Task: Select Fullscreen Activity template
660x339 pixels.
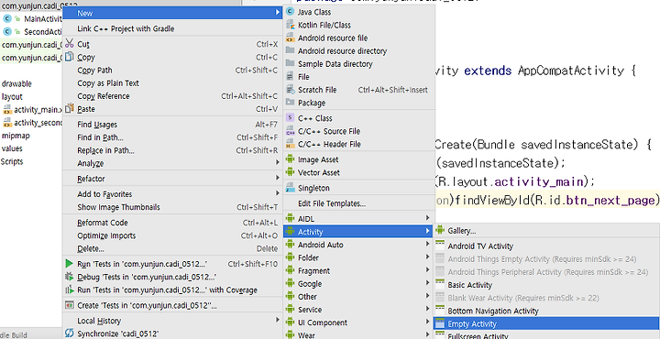Action: [x=546, y=335]
